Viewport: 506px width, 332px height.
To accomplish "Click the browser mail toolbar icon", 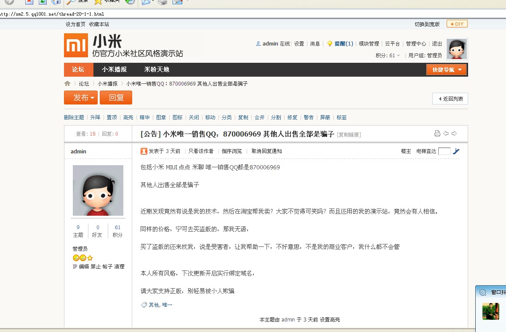I will pos(146,2).
